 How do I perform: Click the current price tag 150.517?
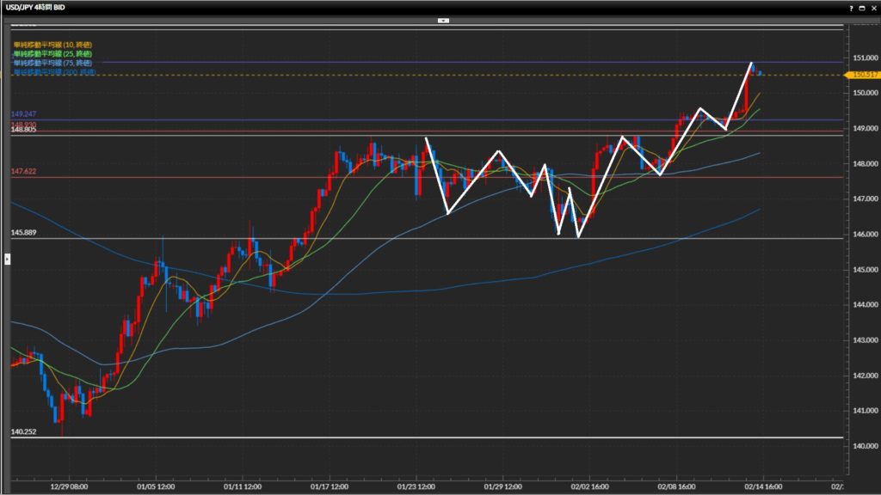click(864, 75)
